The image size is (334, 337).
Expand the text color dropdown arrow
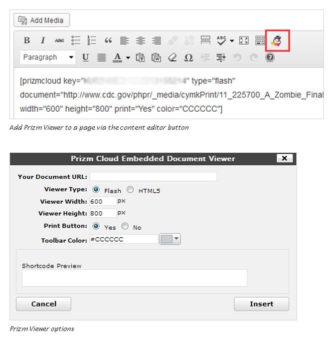point(128,57)
